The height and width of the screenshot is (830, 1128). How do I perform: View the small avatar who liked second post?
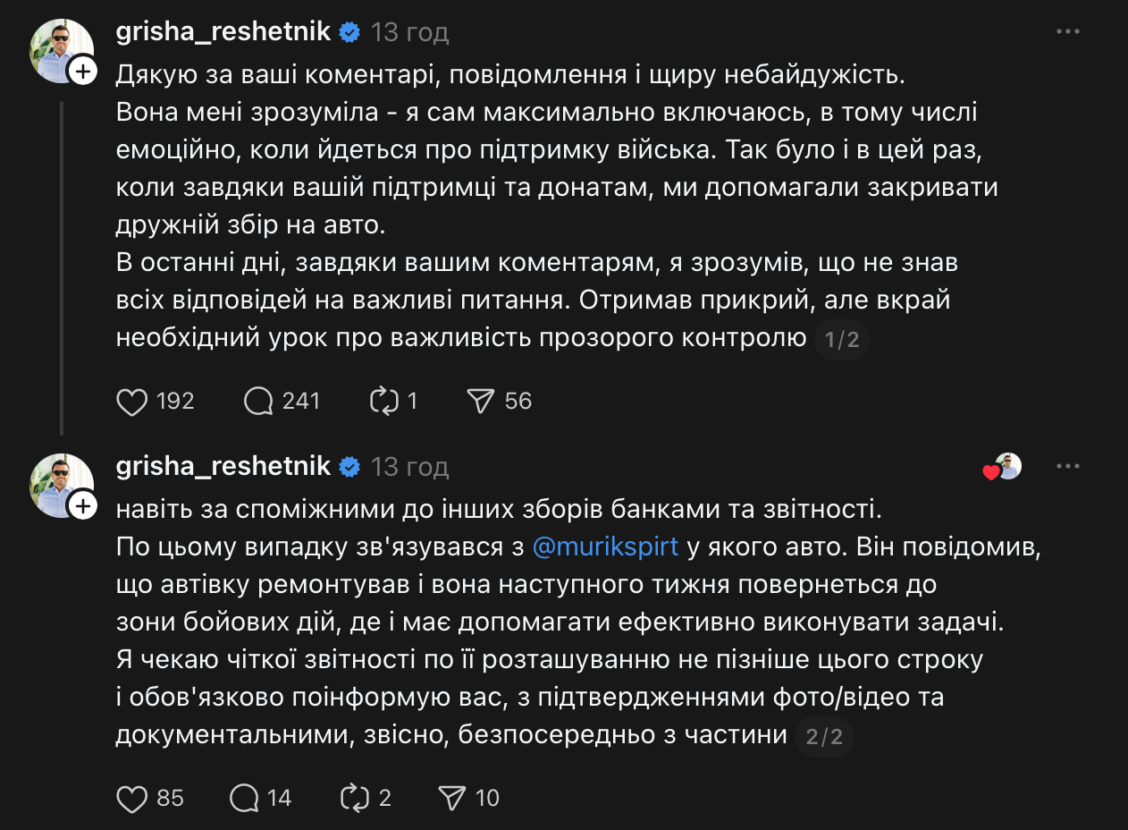pos(1008,466)
